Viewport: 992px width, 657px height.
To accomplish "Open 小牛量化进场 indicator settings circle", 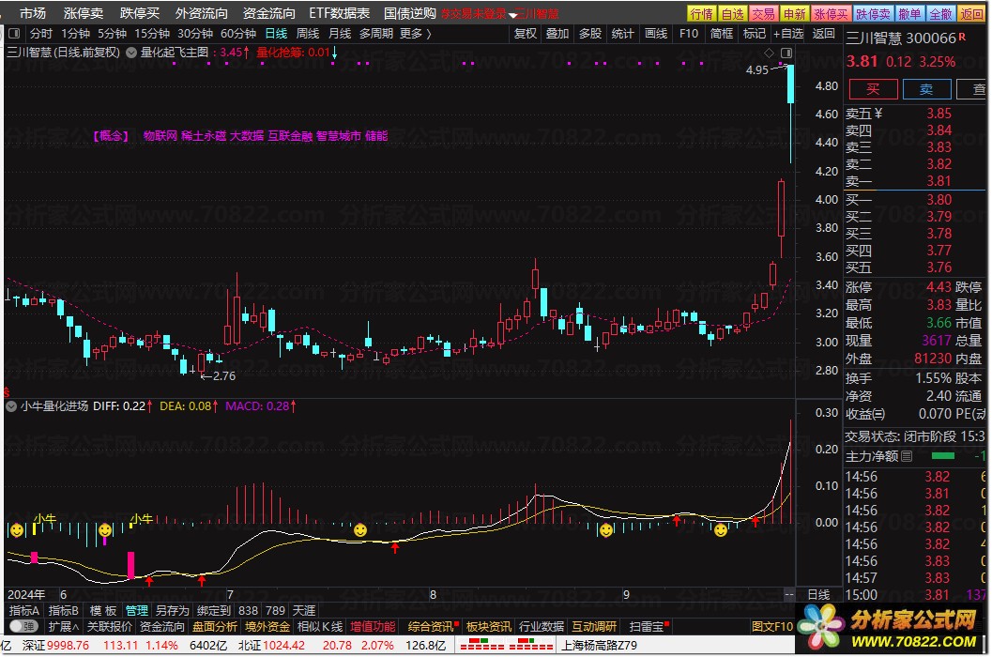I will point(11,406).
